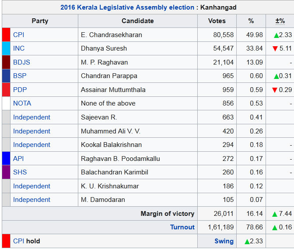This screenshot has height=249, width=294.
Task: Visit the NOTA link
Action: click(22, 103)
